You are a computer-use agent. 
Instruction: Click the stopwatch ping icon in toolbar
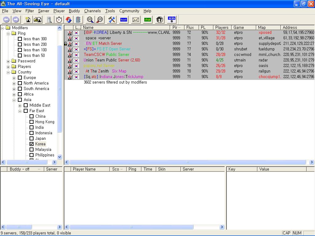[59, 20]
